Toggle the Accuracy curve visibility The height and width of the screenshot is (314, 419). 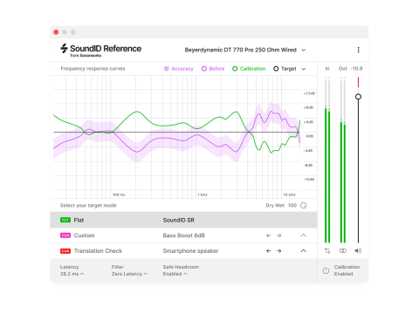tap(179, 69)
